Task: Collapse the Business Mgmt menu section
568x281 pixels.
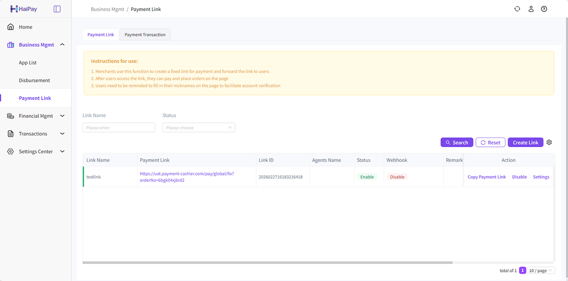Action: (x=62, y=45)
